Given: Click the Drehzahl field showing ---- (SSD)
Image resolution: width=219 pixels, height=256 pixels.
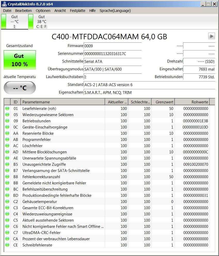Looking at the screenshot, I should [x=199, y=61].
